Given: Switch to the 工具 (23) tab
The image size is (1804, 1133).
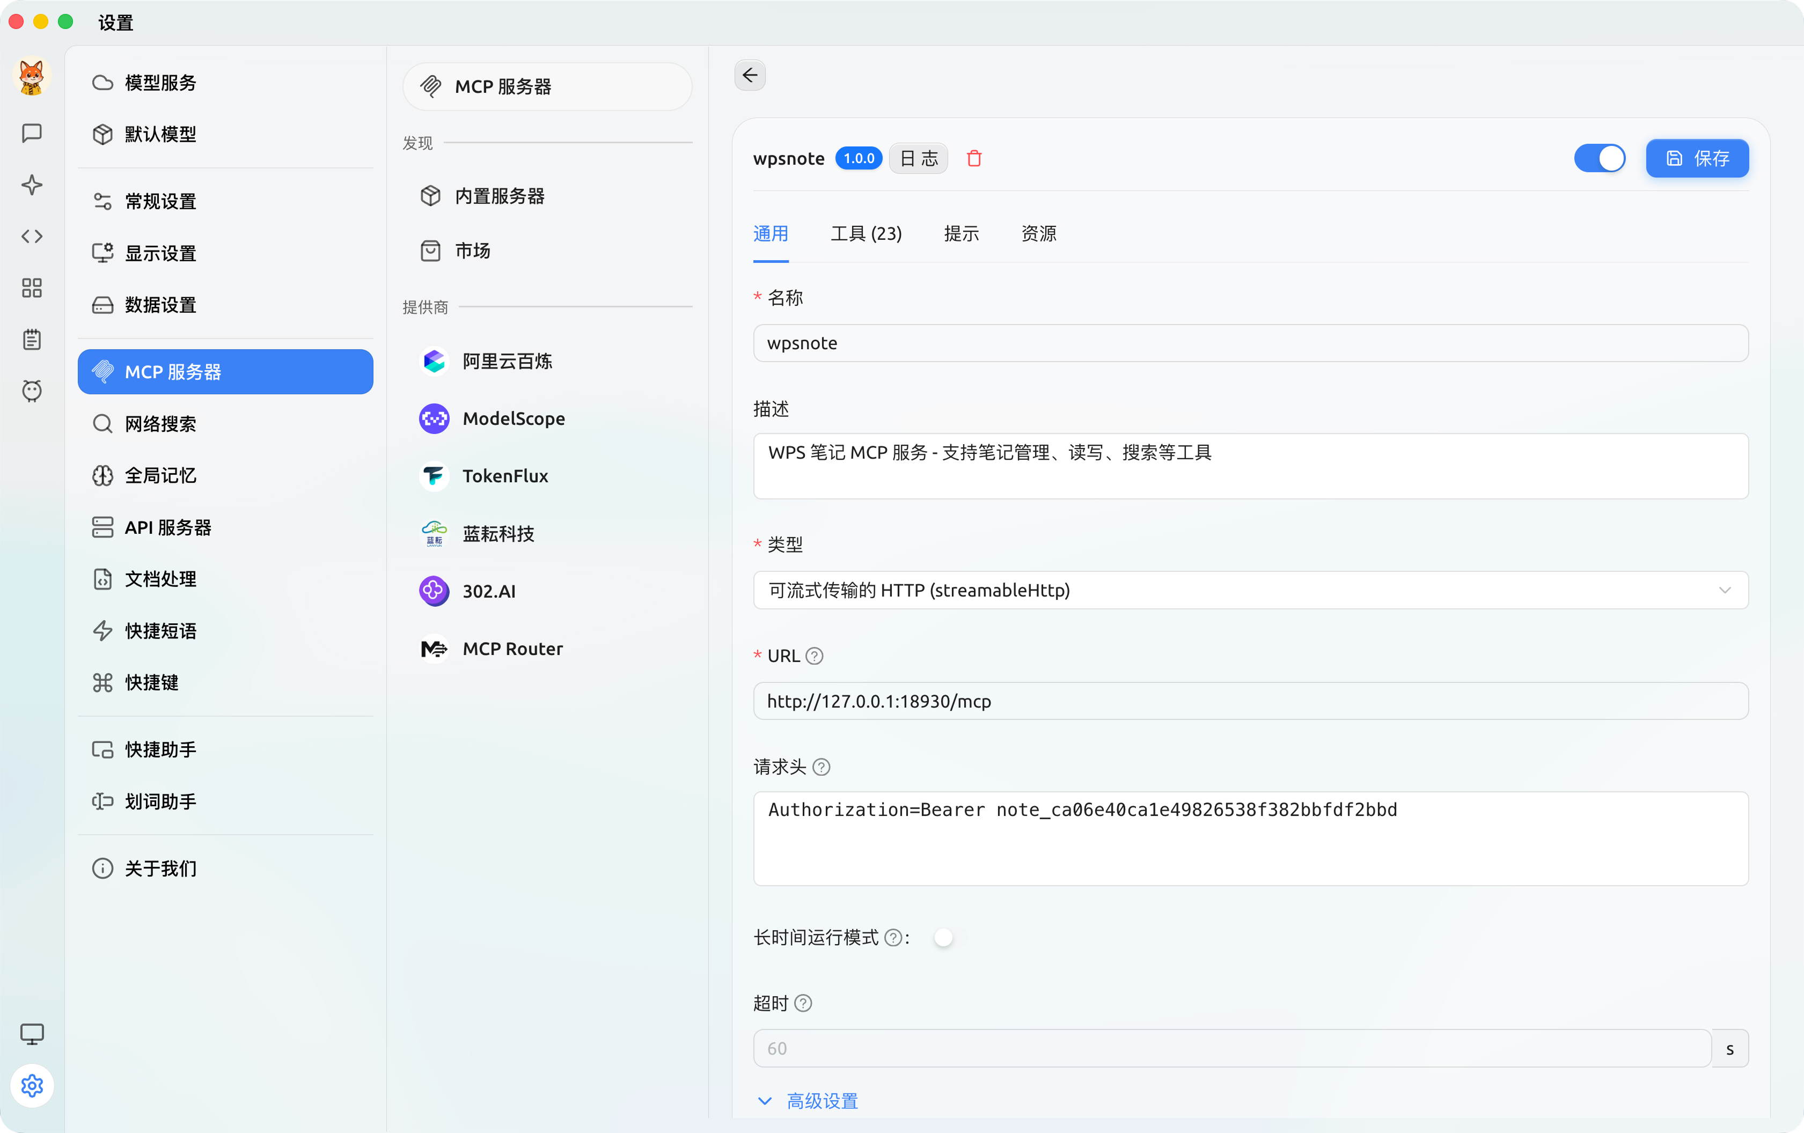Looking at the screenshot, I should pos(866,234).
